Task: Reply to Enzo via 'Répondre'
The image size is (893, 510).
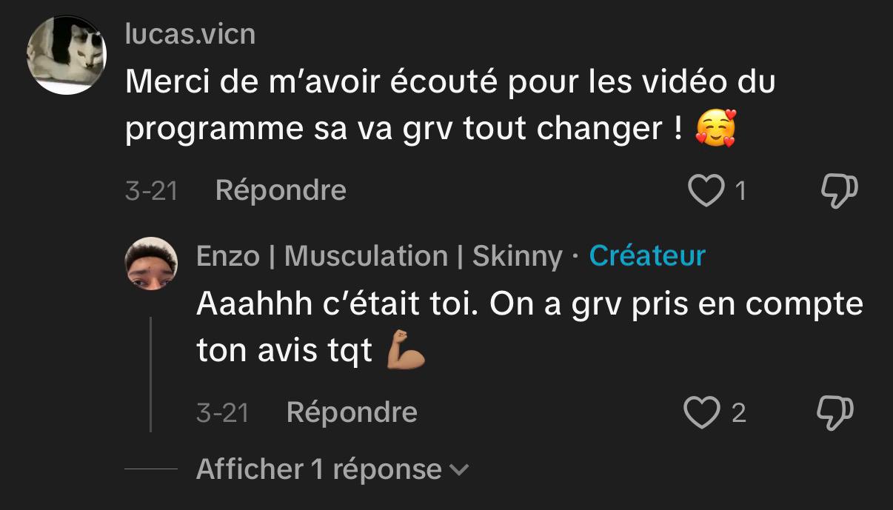Action: coord(352,412)
